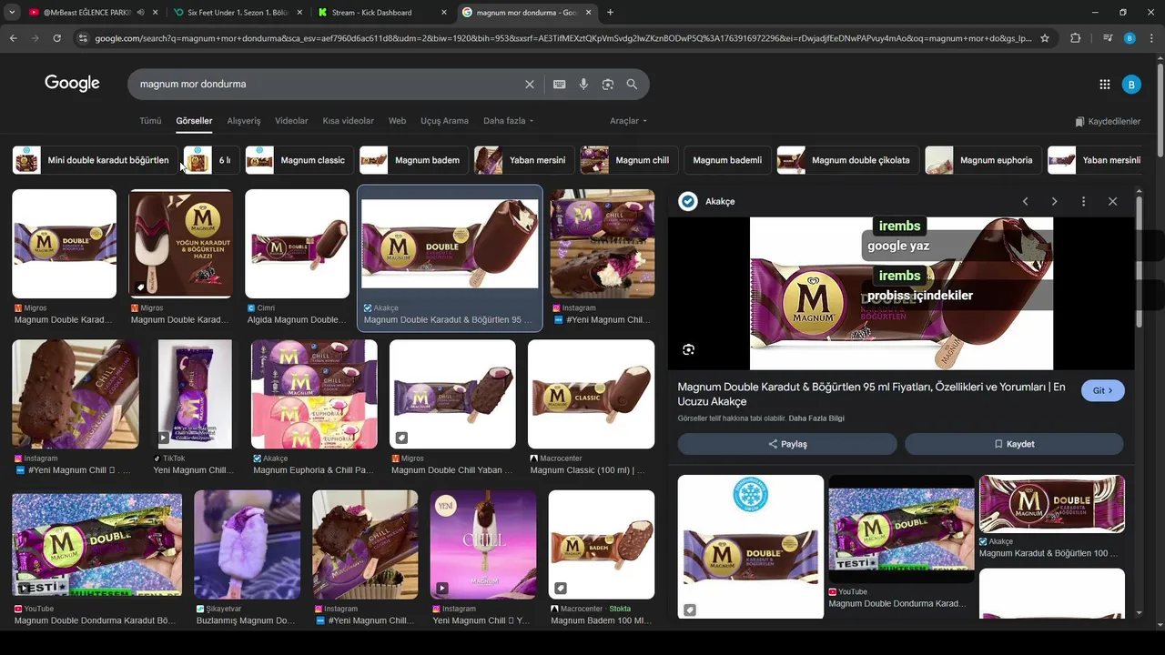Select the Magnum chill filter chip
This screenshot has width=1165, height=655.
pos(629,160)
